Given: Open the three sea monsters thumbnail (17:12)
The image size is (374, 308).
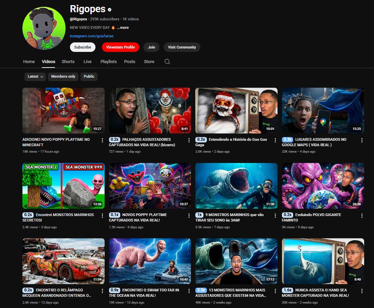Looking at the screenshot, I should pos(236,261).
